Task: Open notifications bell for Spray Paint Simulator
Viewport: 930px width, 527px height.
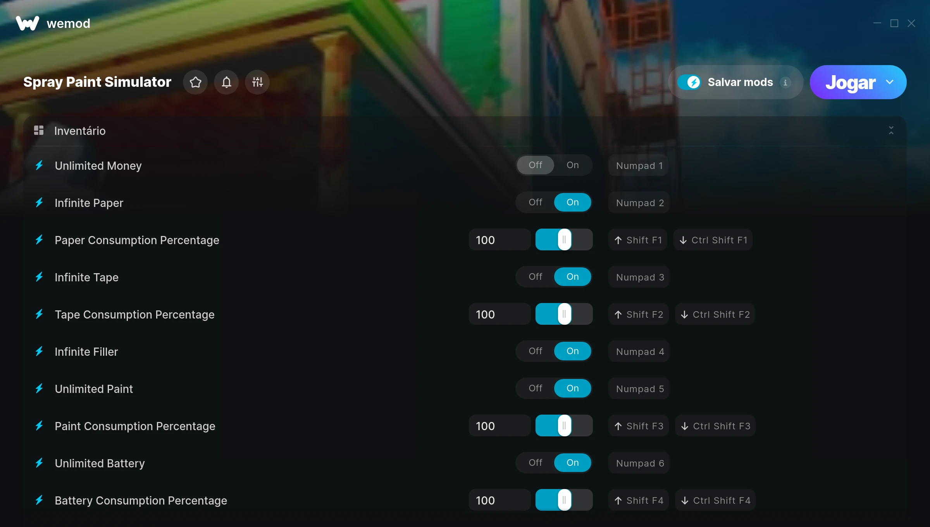Action: click(226, 82)
